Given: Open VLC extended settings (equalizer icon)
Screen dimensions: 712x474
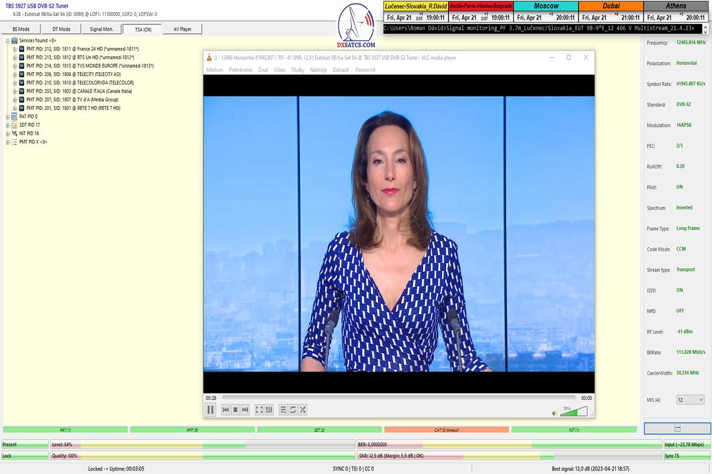Looking at the screenshot, I should point(269,409).
